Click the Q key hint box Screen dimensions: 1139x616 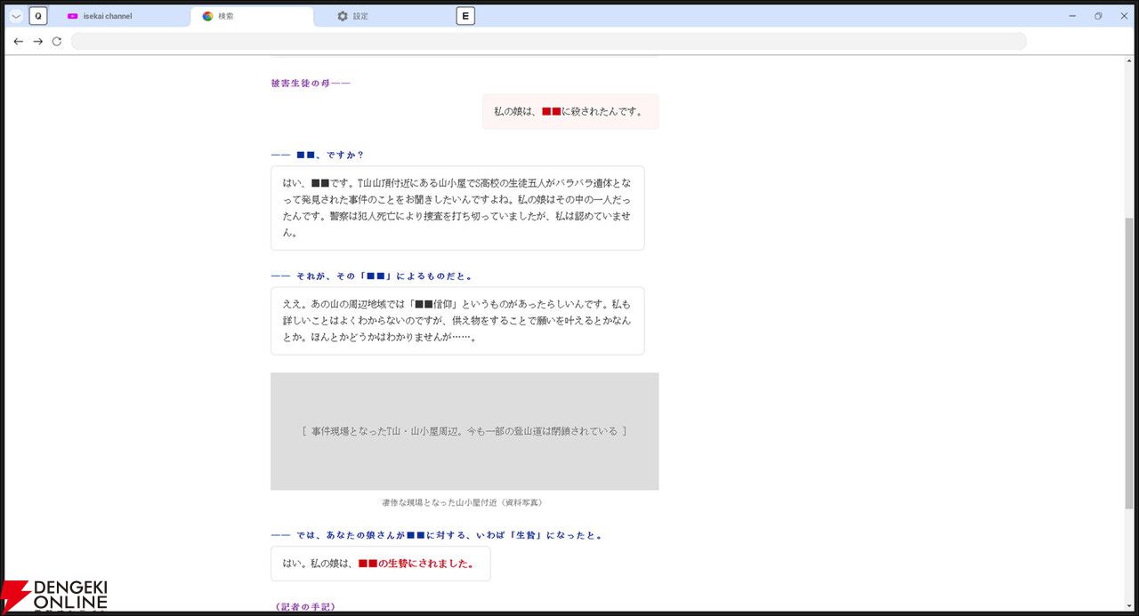(38, 16)
